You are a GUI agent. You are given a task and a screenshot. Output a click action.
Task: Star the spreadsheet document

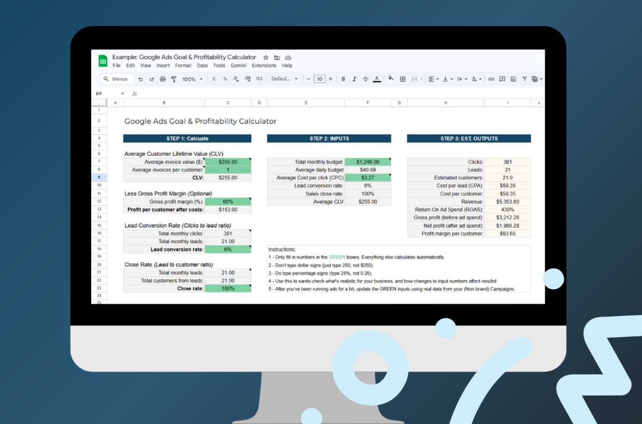coord(266,58)
